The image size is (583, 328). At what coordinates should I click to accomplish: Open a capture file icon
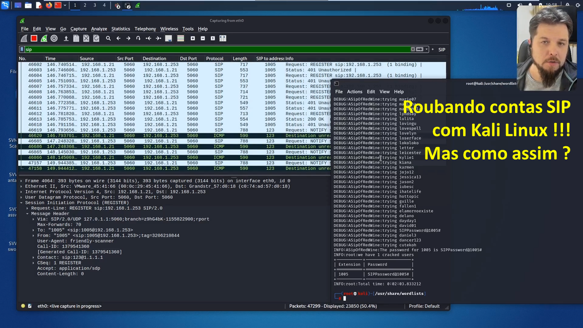tap(66, 38)
